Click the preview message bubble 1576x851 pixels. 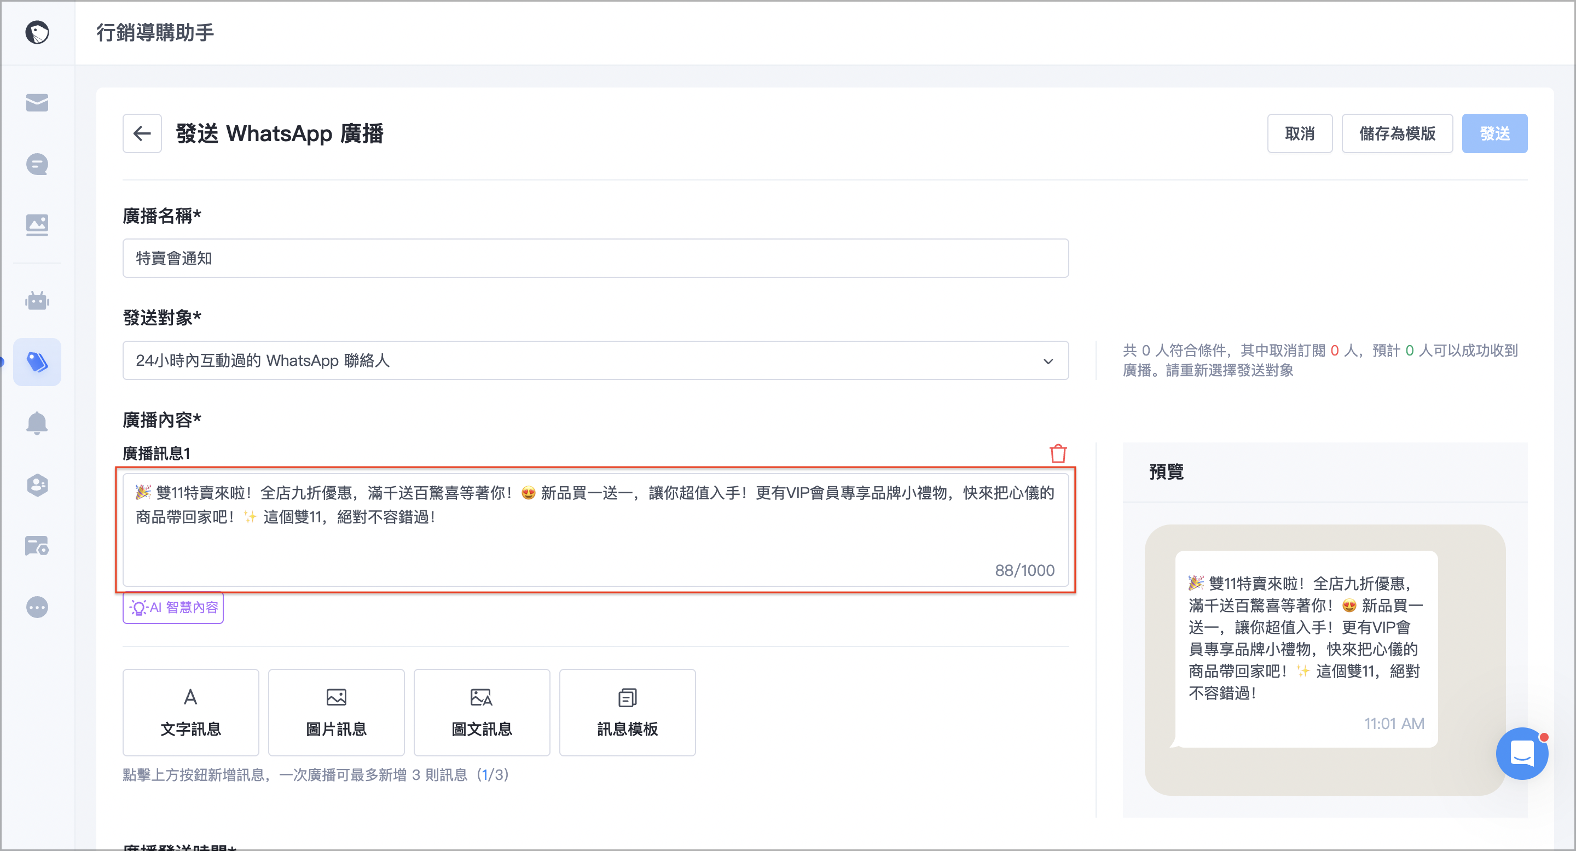[x=1306, y=649]
